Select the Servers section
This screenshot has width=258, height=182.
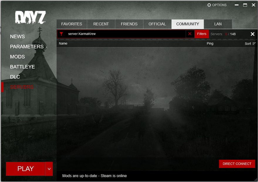(x=22, y=87)
